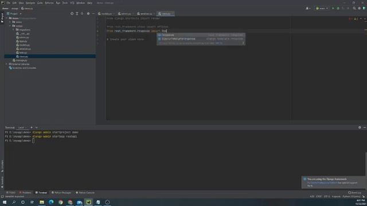Image resolution: width=367 pixels, height=206 pixels.
Task: Open IDE settings gear in toolbar
Action: (x=360, y=8)
